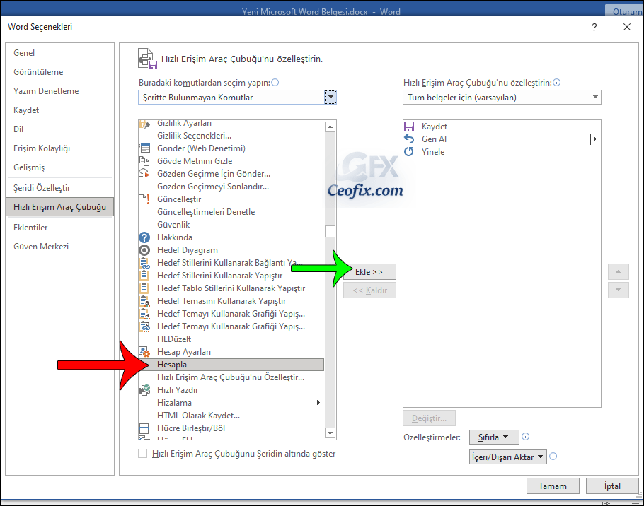Click the Hedef Stillerini Kullanarak Yapıştır icon
This screenshot has height=506, width=644.
coord(144,276)
